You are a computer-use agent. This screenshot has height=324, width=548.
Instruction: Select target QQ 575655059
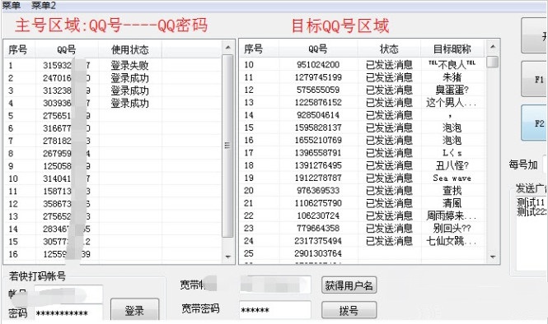pyautogui.click(x=318, y=90)
